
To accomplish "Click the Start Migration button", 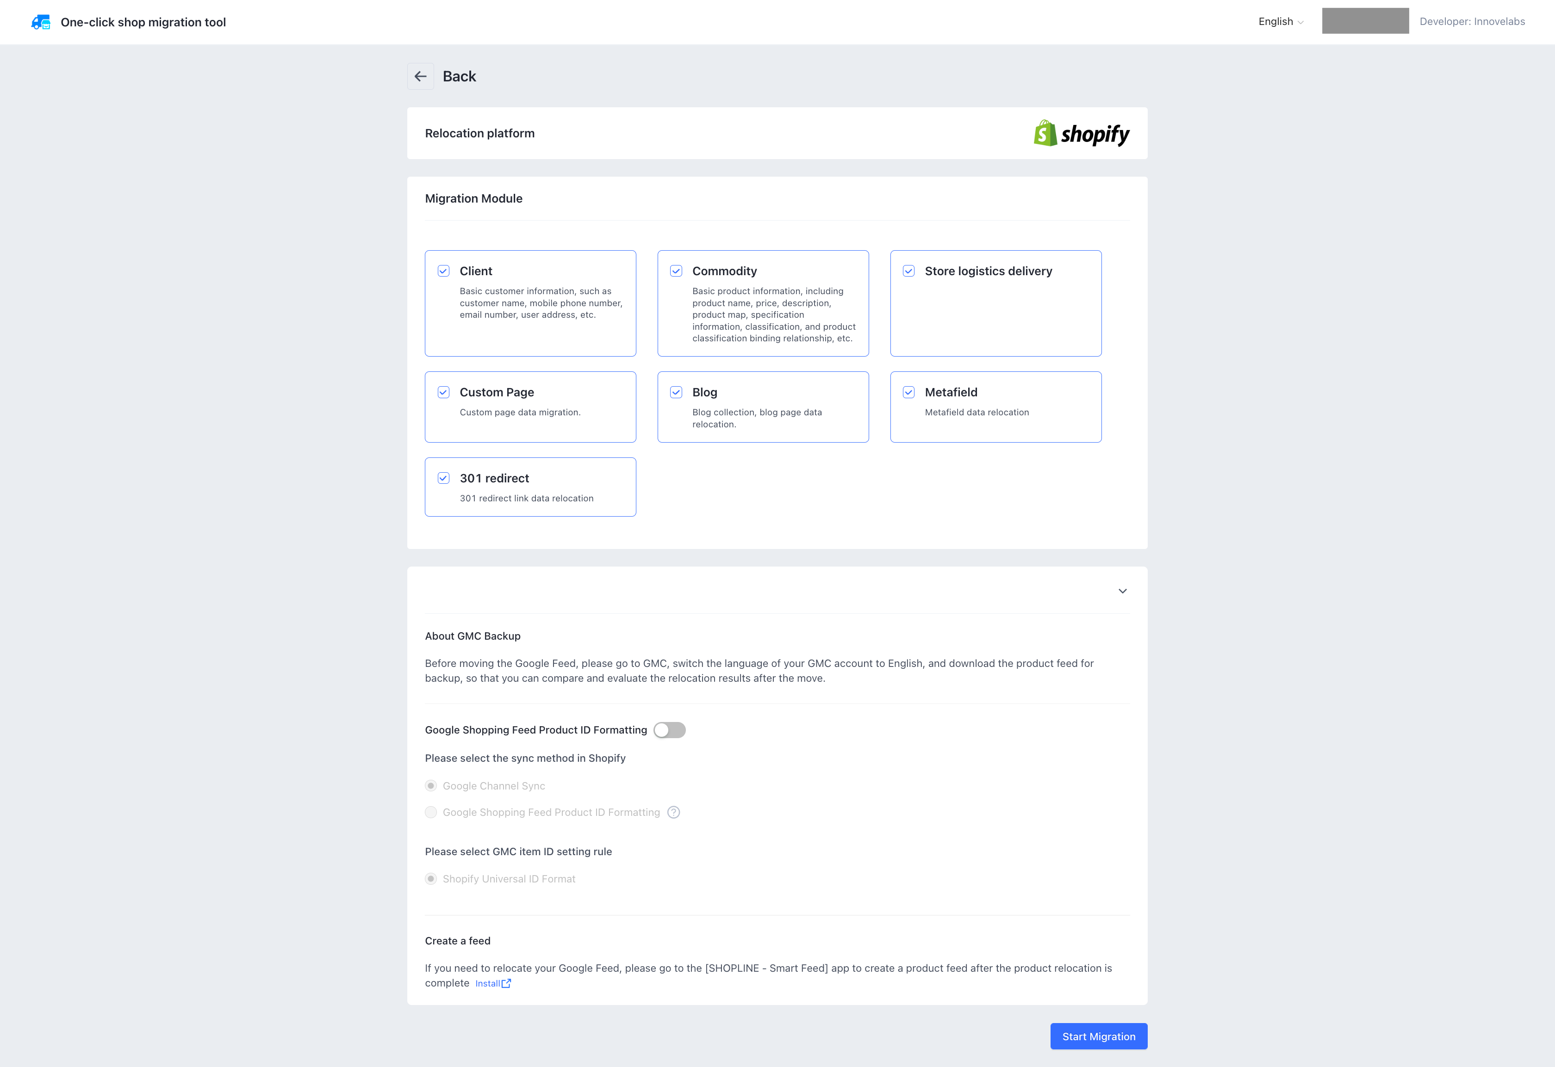I will tap(1099, 1036).
